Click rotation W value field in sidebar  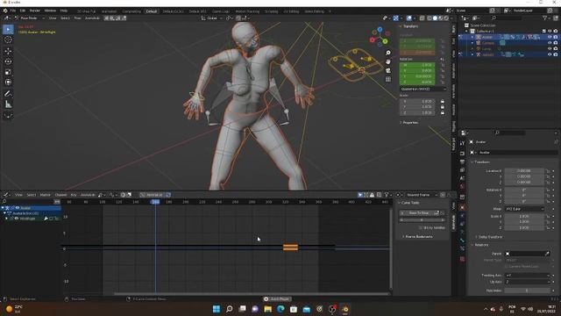tap(417, 65)
